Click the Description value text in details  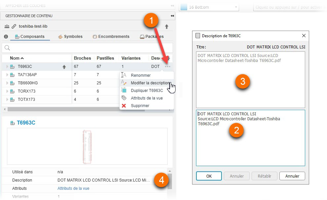coord(103,180)
